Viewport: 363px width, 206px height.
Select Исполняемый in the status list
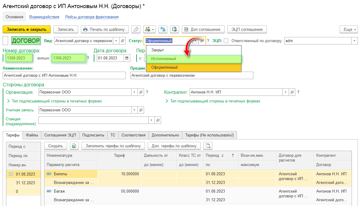click(x=164, y=59)
